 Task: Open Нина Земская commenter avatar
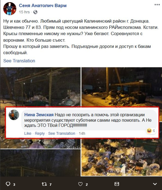(x=14, y=115)
